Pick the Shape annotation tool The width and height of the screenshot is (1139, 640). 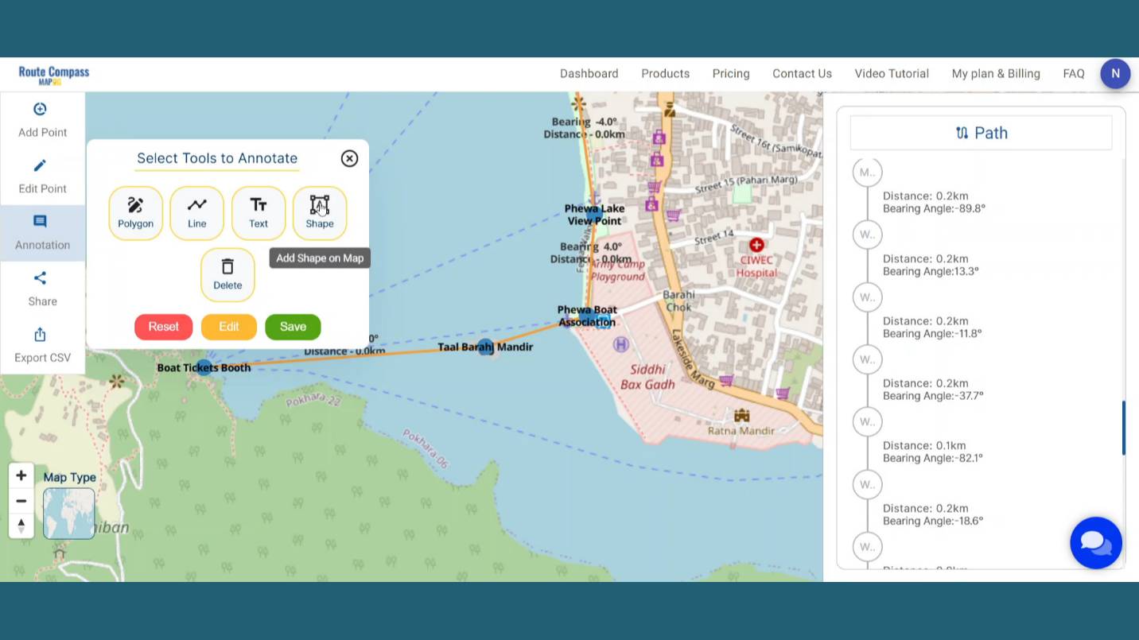pyautogui.click(x=320, y=213)
